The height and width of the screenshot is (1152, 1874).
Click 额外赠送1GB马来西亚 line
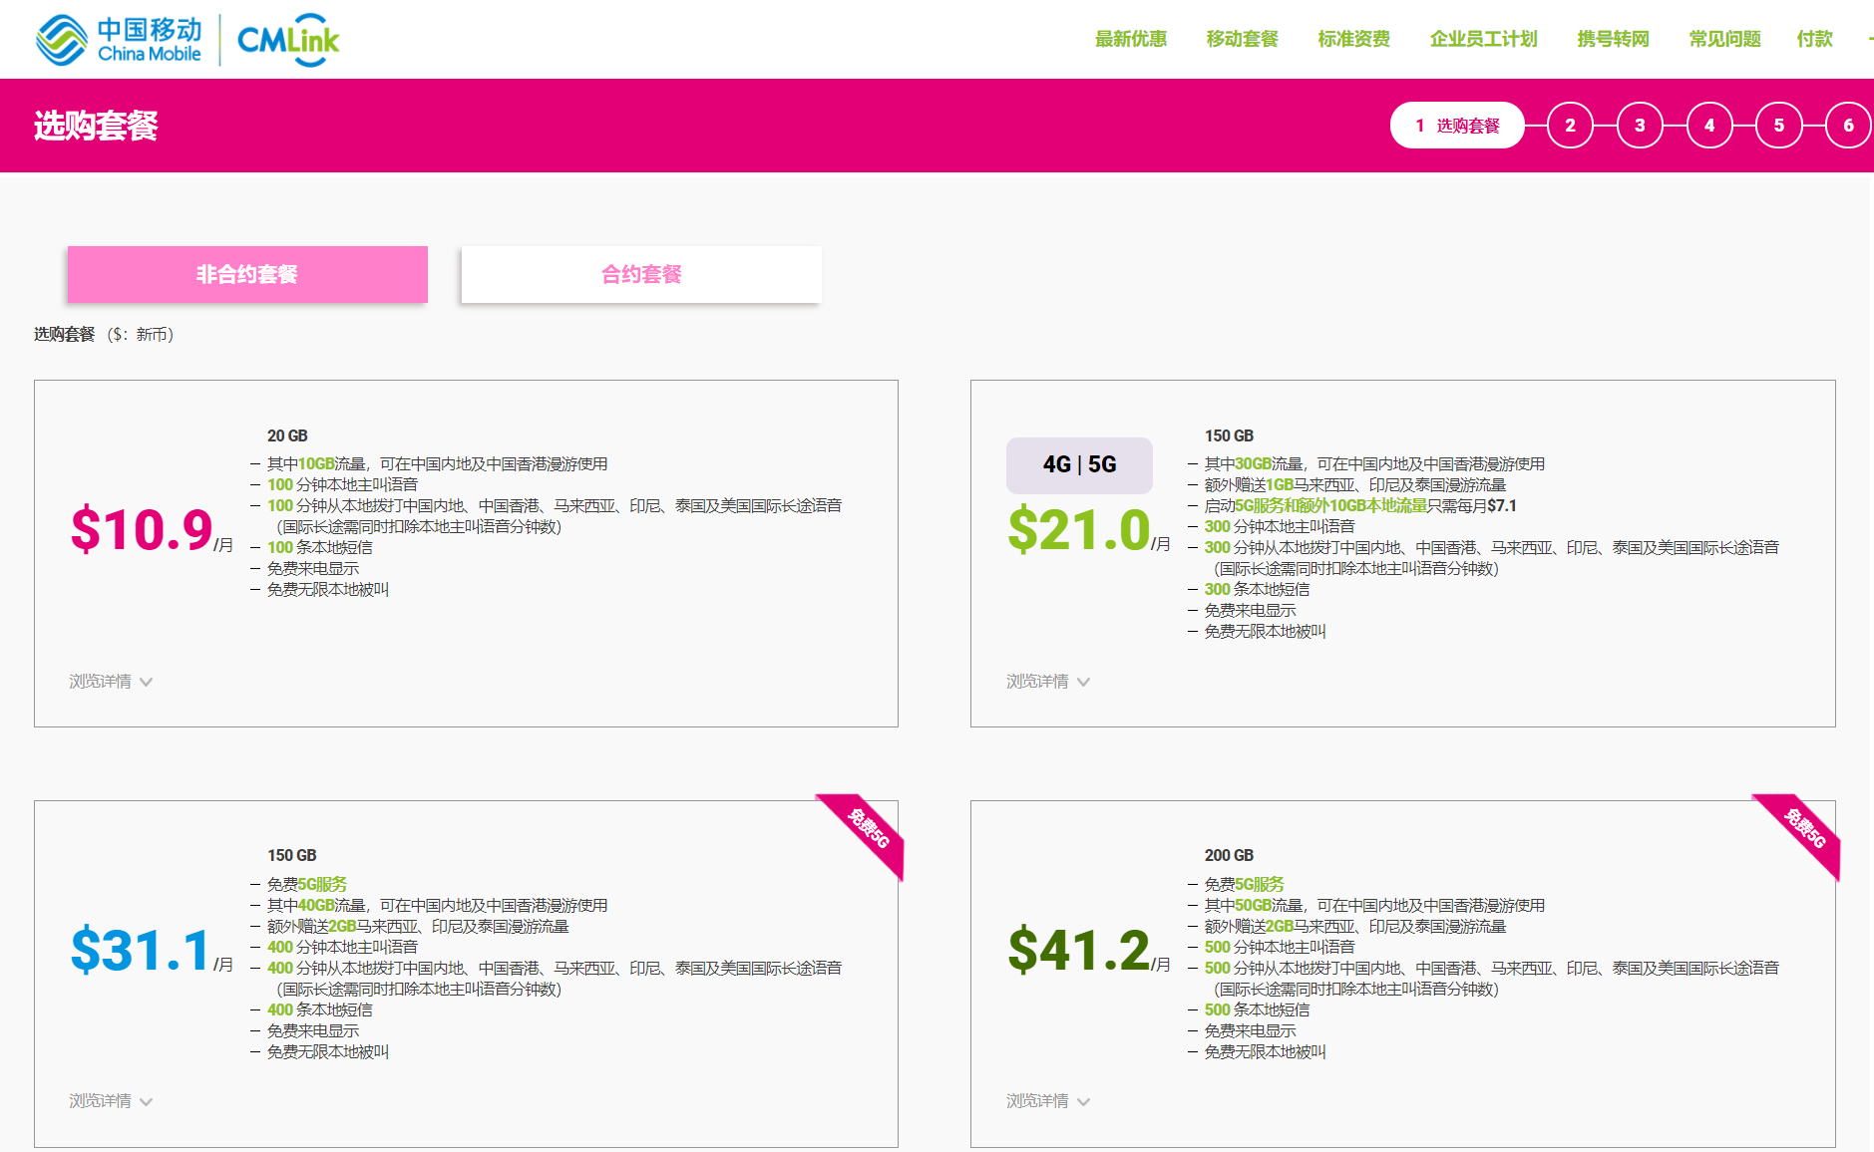[1354, 484]
